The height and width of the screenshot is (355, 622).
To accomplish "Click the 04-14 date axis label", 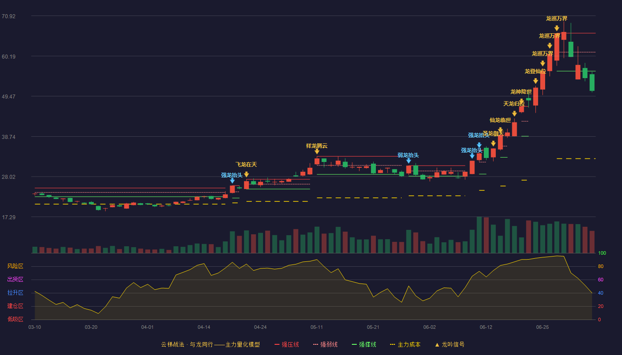I will pos(204,327).
